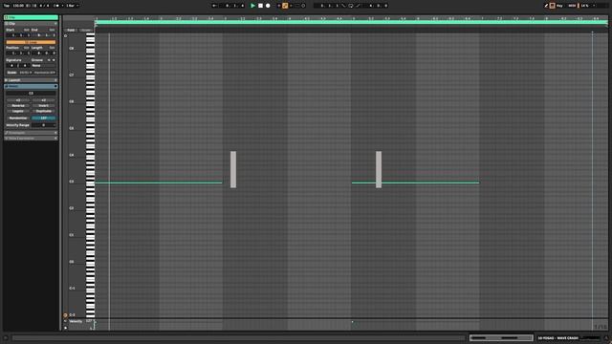Open the scale name dropdown
The width and height of the screenshot is (612, 344).
click(x=45, y=73)
